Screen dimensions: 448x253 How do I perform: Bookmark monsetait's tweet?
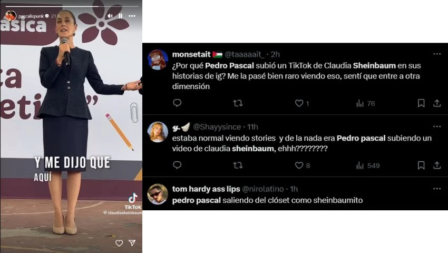coord(421,103)
